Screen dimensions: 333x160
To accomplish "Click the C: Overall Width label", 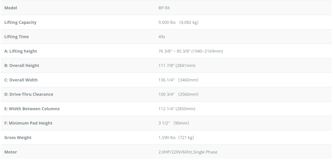I will [21, 80].
